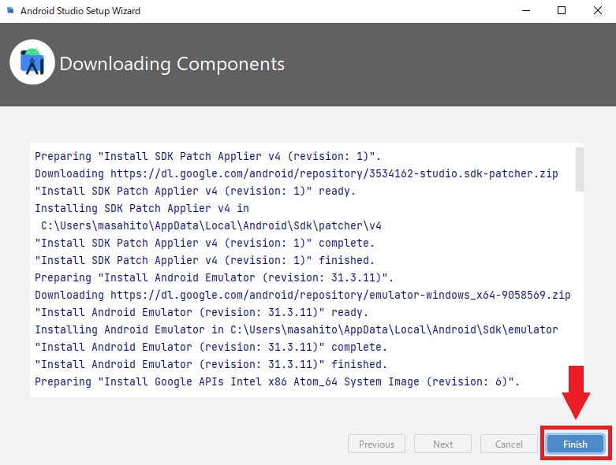Click the line "Installing SDK Patch Applier v4 in"
616x465 pixels.
click(x=142, y=208)
